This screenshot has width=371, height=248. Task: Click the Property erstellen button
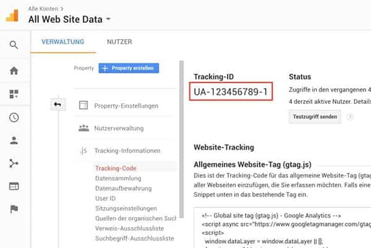[x=129, y=68]
